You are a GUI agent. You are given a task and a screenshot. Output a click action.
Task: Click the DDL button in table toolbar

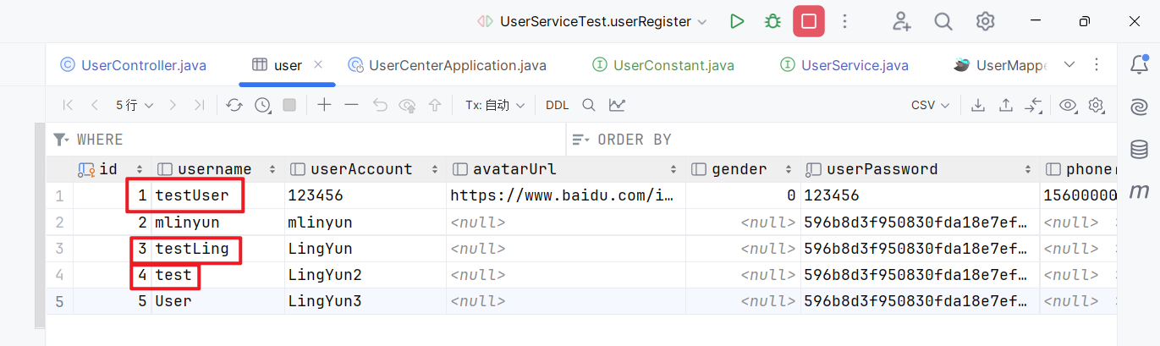pyautogui.click(x=558, y=105)
